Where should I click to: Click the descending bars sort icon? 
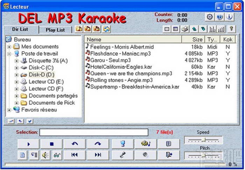pyautogui.click(x=212, y=29)
